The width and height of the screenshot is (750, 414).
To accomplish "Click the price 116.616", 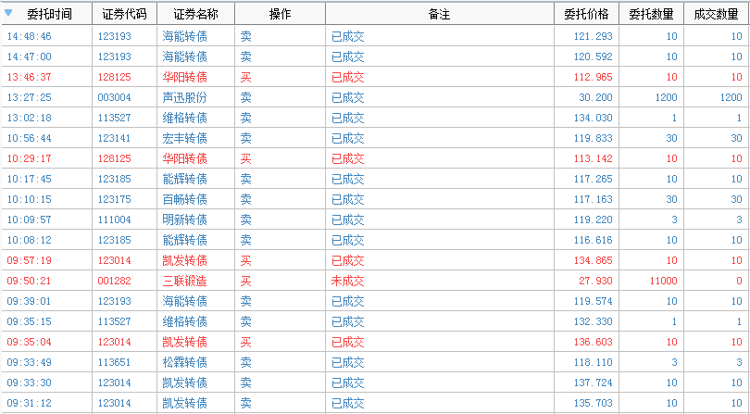I will [x=594, y=240].
